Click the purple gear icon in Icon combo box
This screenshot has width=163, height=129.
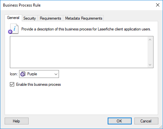[23, 74]
